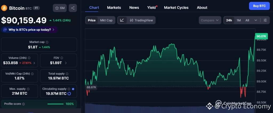Open the Compare dropdown

tap(210, 20)
